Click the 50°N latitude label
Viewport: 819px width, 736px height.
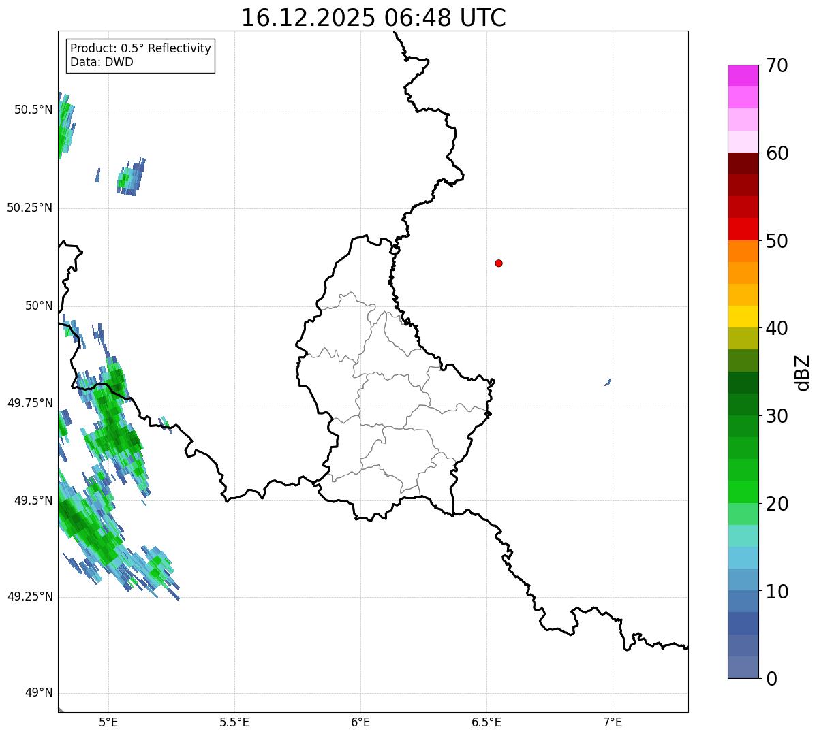(x=39, y=306)
